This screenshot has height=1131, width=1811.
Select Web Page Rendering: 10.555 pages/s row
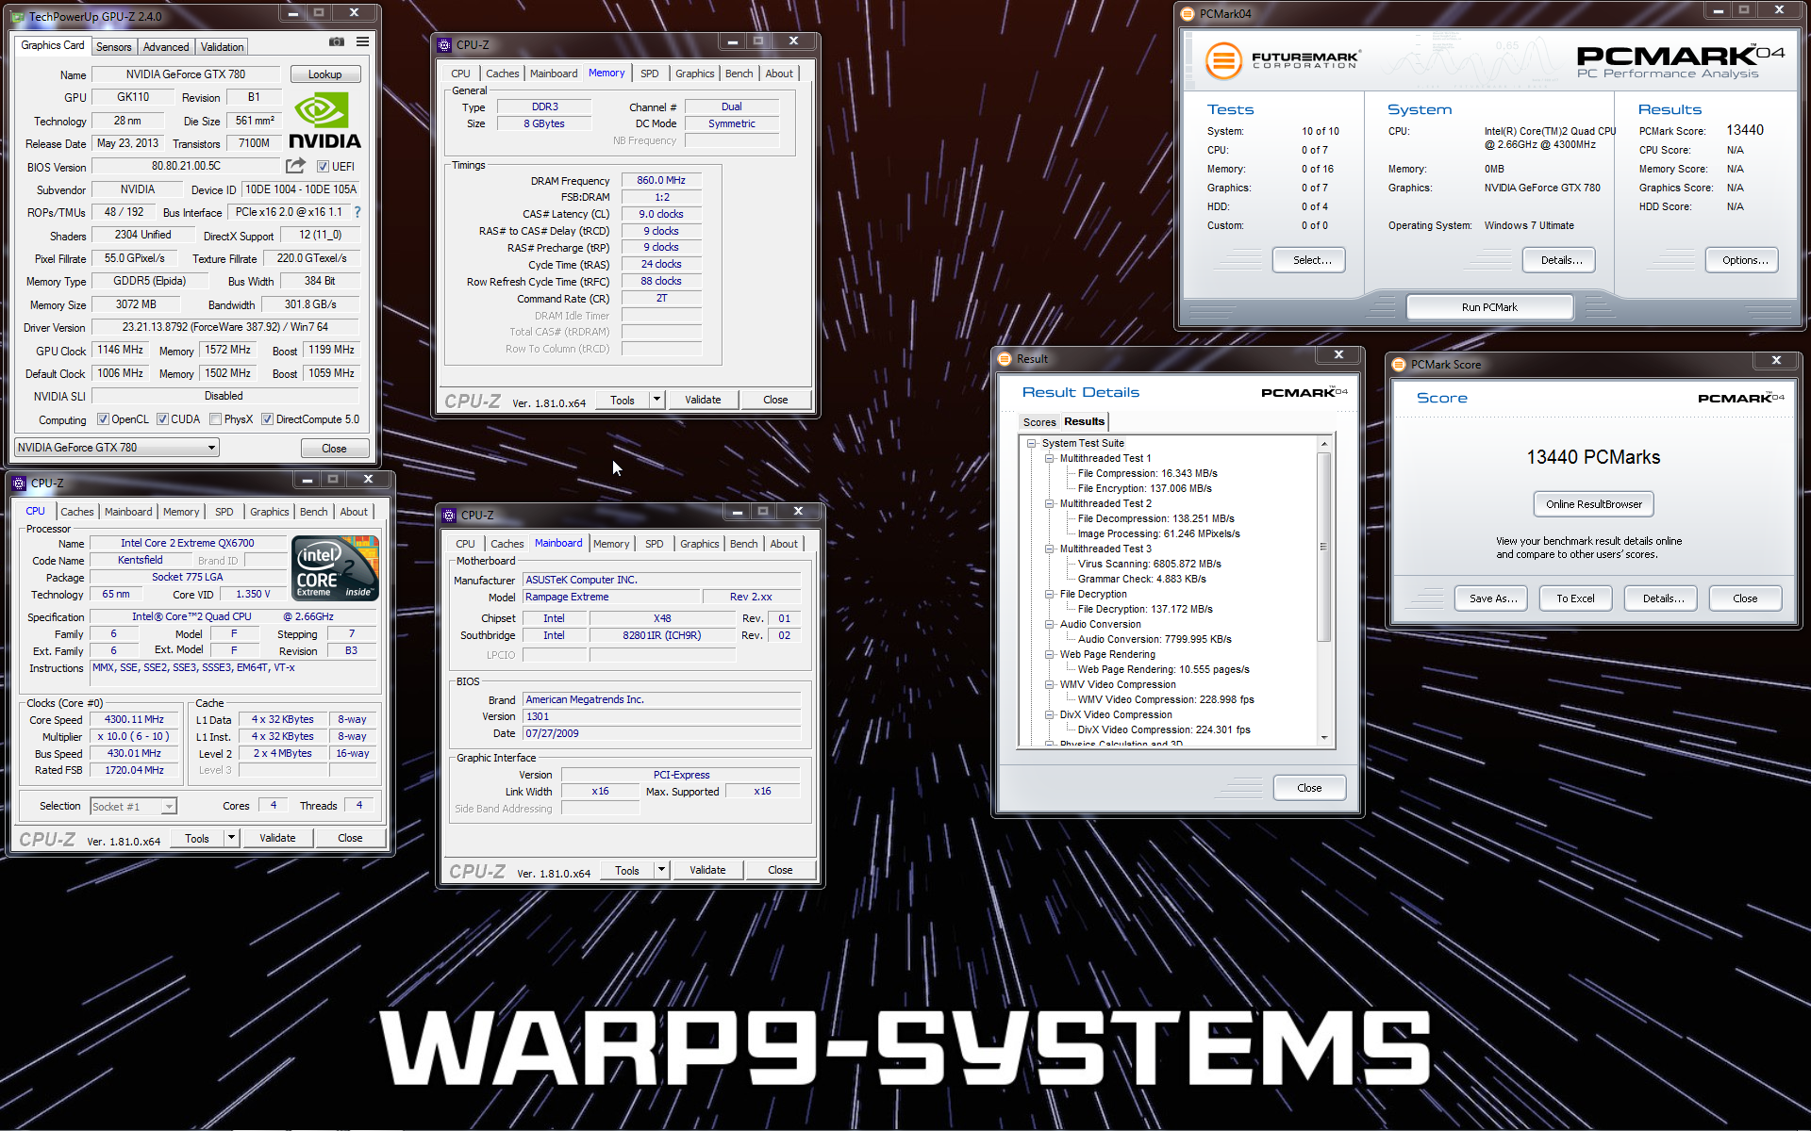coord(1163,669)
